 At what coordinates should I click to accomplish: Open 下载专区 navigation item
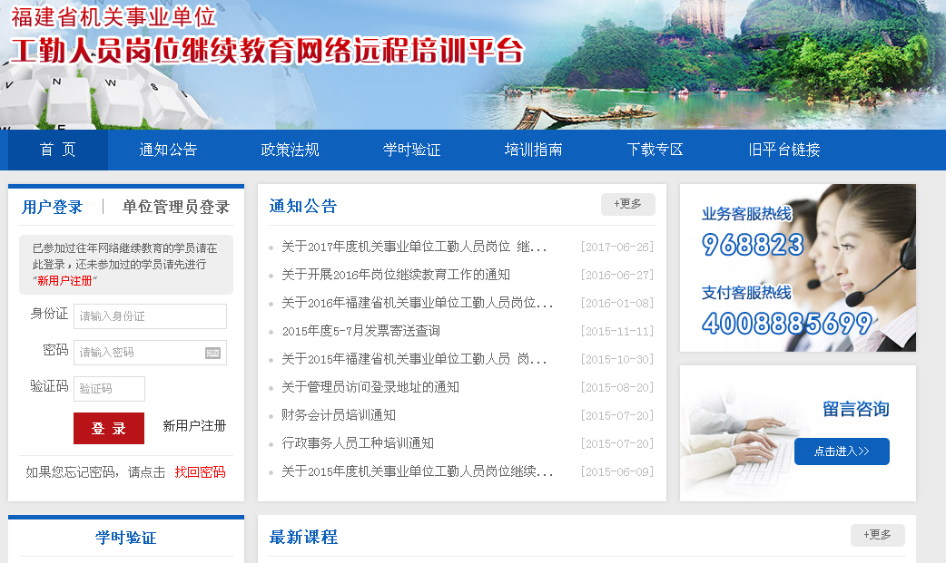[655, 150]
